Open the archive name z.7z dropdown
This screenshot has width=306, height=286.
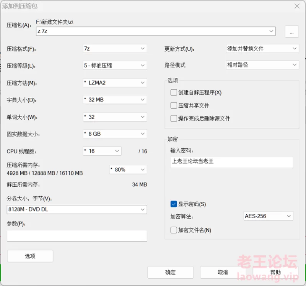pos(271,31)
